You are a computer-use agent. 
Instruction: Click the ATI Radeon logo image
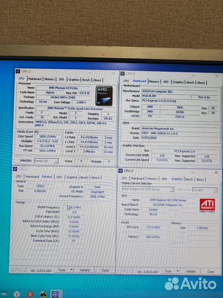point(207,205)
